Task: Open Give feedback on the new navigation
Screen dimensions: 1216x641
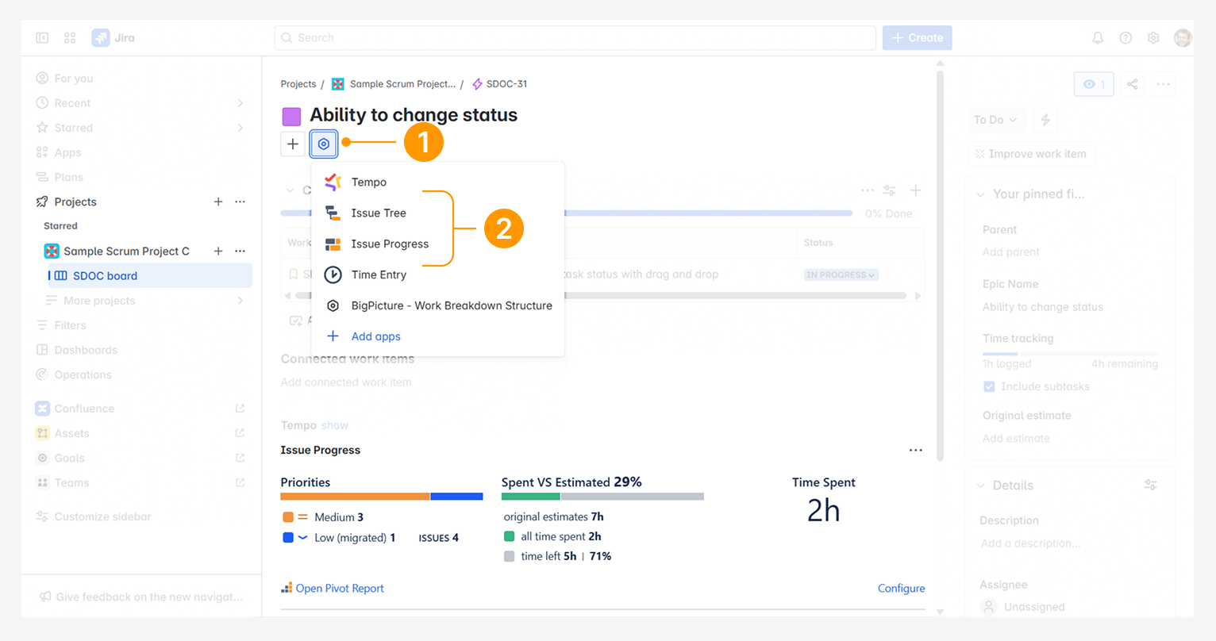Action: click(x=141, y=597)
